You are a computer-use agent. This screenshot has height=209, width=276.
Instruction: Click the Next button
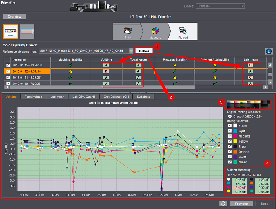[264, 204]
